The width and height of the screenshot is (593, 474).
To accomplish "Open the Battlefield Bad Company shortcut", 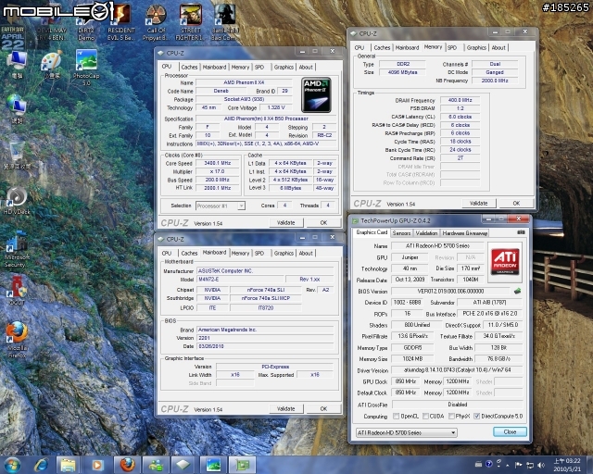I will 224,23.
